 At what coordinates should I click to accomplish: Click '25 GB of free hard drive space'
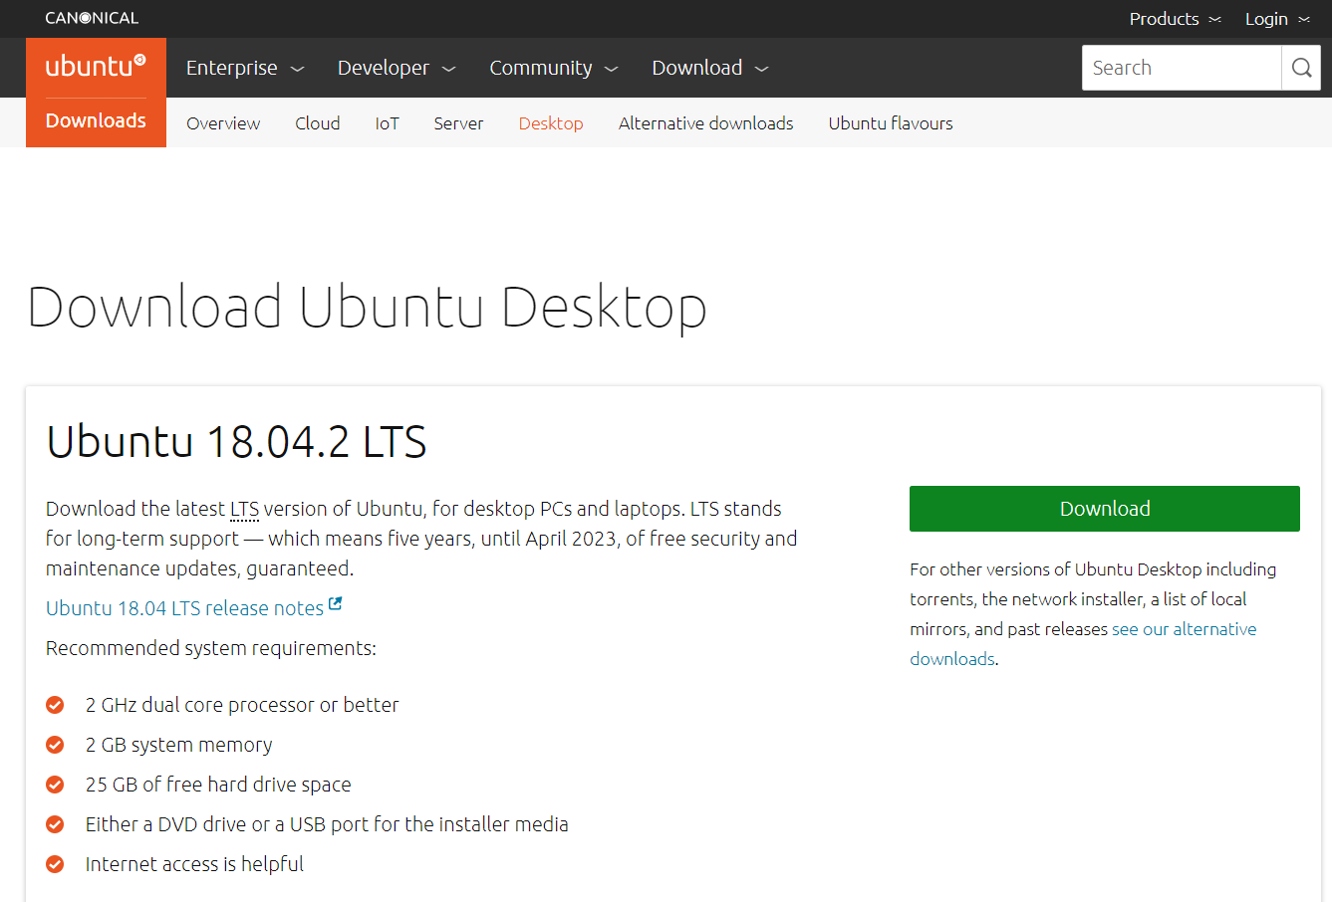pyautogui.click(x=218, y=785)
